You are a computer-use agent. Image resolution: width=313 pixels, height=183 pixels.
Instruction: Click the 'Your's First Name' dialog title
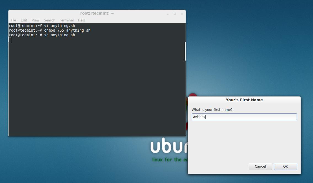(x=244, y=100)
